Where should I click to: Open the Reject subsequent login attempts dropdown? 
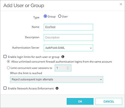57,80
